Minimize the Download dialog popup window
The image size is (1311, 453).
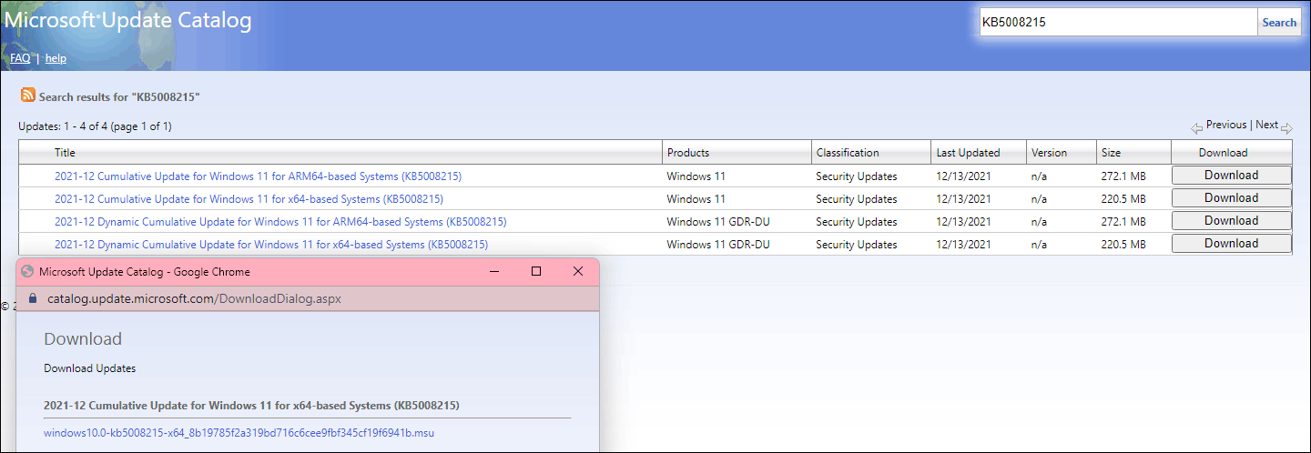point(493,271)
